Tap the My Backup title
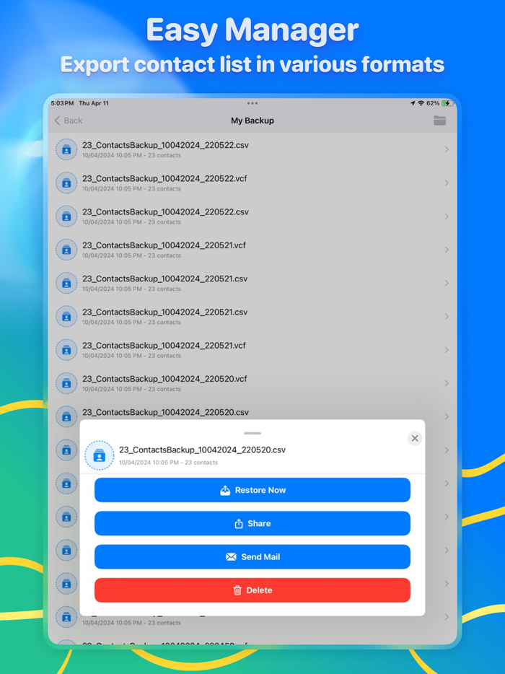 [252, 121]
